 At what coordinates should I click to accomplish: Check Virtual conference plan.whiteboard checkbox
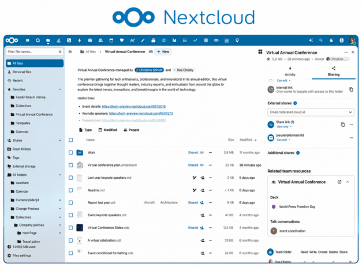click(71, 165)
